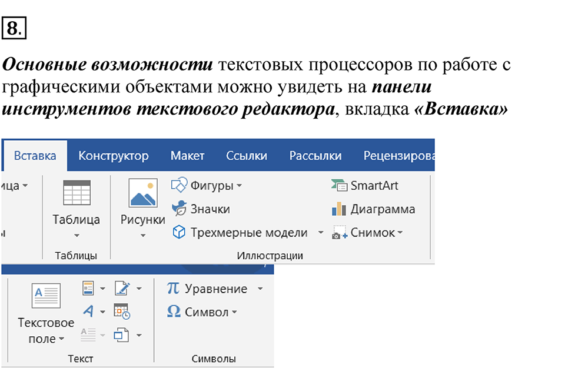Open the Трехмерные модели dropdown arrow
565x368 pixels.
click(x=321, y=233)
